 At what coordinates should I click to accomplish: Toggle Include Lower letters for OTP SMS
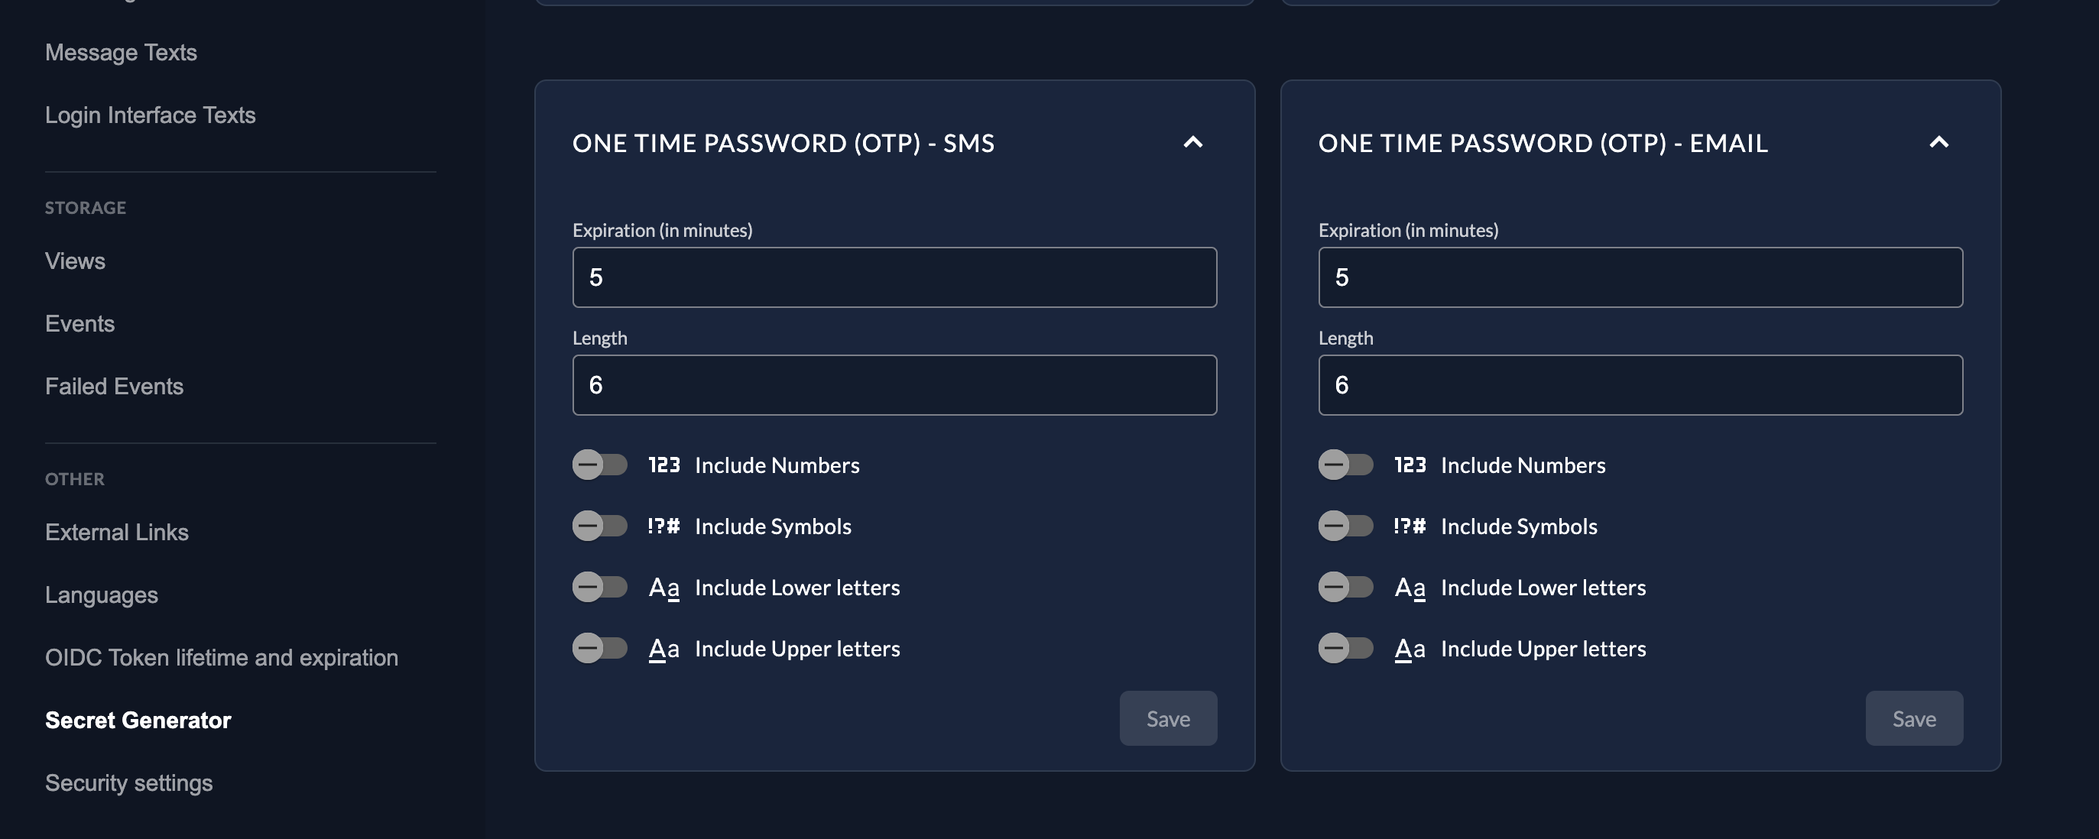pyautogui.click(x=600, y=588)
